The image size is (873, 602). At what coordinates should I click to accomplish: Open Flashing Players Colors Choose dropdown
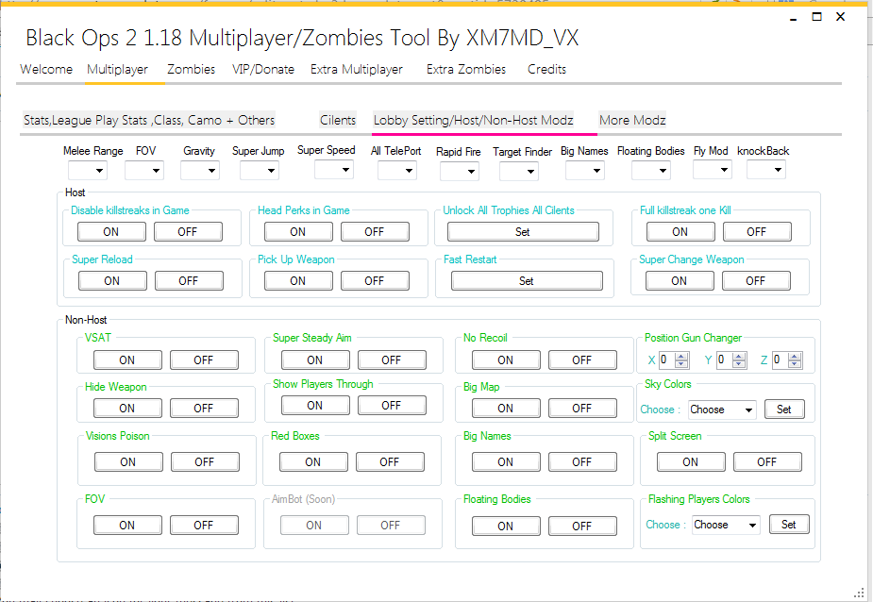point(726,525)
